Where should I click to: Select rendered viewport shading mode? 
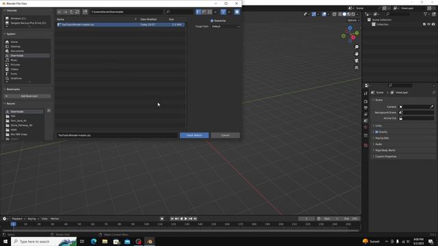pyautogui.click(x=353, y=14)
